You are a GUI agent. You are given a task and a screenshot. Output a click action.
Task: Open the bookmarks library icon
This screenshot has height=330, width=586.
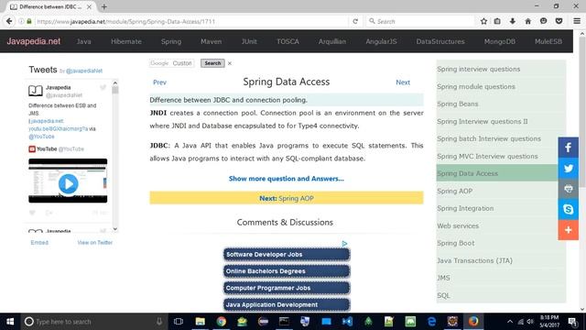497,21
